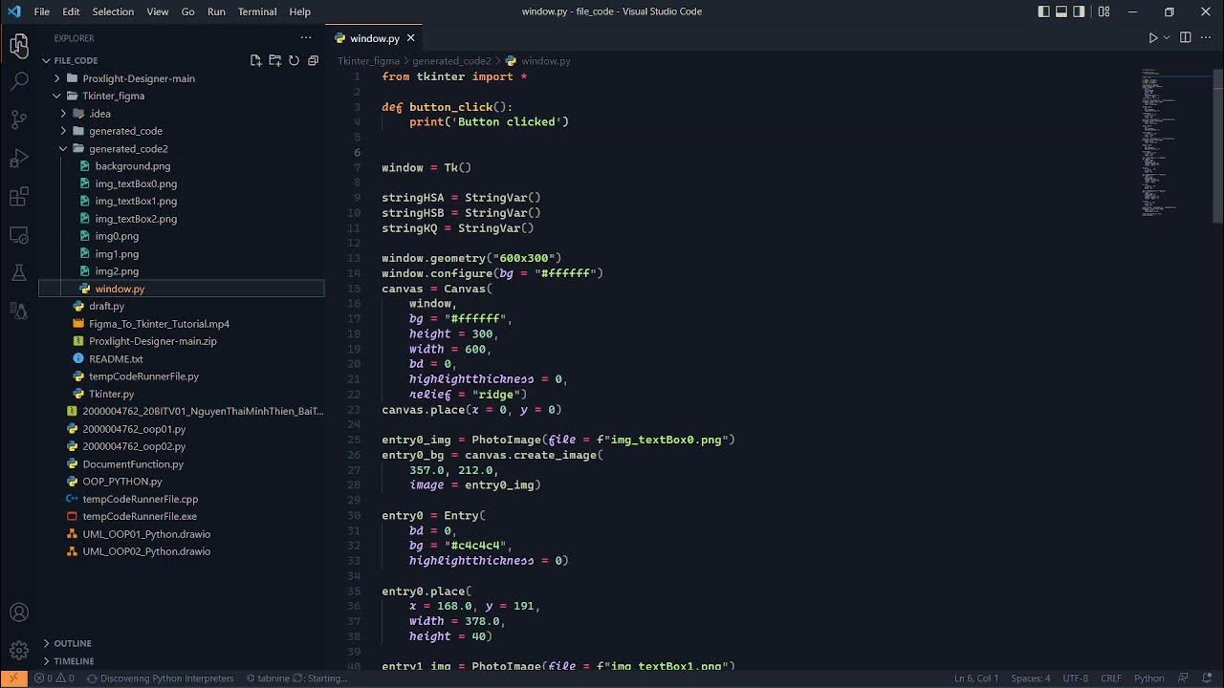Viewport: 1224px width, 688px height.
Task: Open README.txt in the file tree
Action: coord(116,359)
